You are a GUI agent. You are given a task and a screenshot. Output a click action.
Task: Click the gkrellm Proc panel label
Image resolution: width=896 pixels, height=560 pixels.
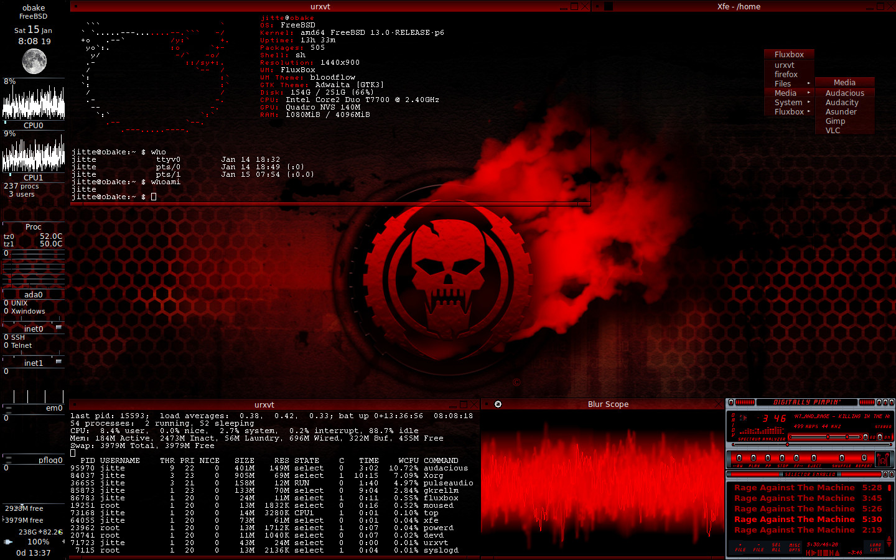[x=34, y=227]
